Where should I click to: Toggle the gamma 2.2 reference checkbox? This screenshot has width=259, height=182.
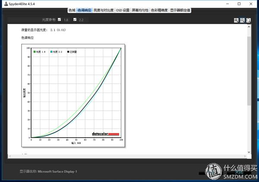point(75,20)
